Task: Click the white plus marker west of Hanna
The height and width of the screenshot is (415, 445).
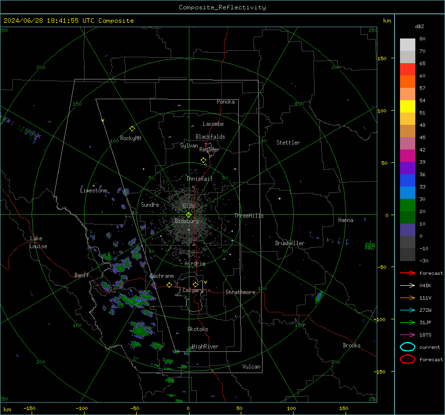Action: pos(279,198)
